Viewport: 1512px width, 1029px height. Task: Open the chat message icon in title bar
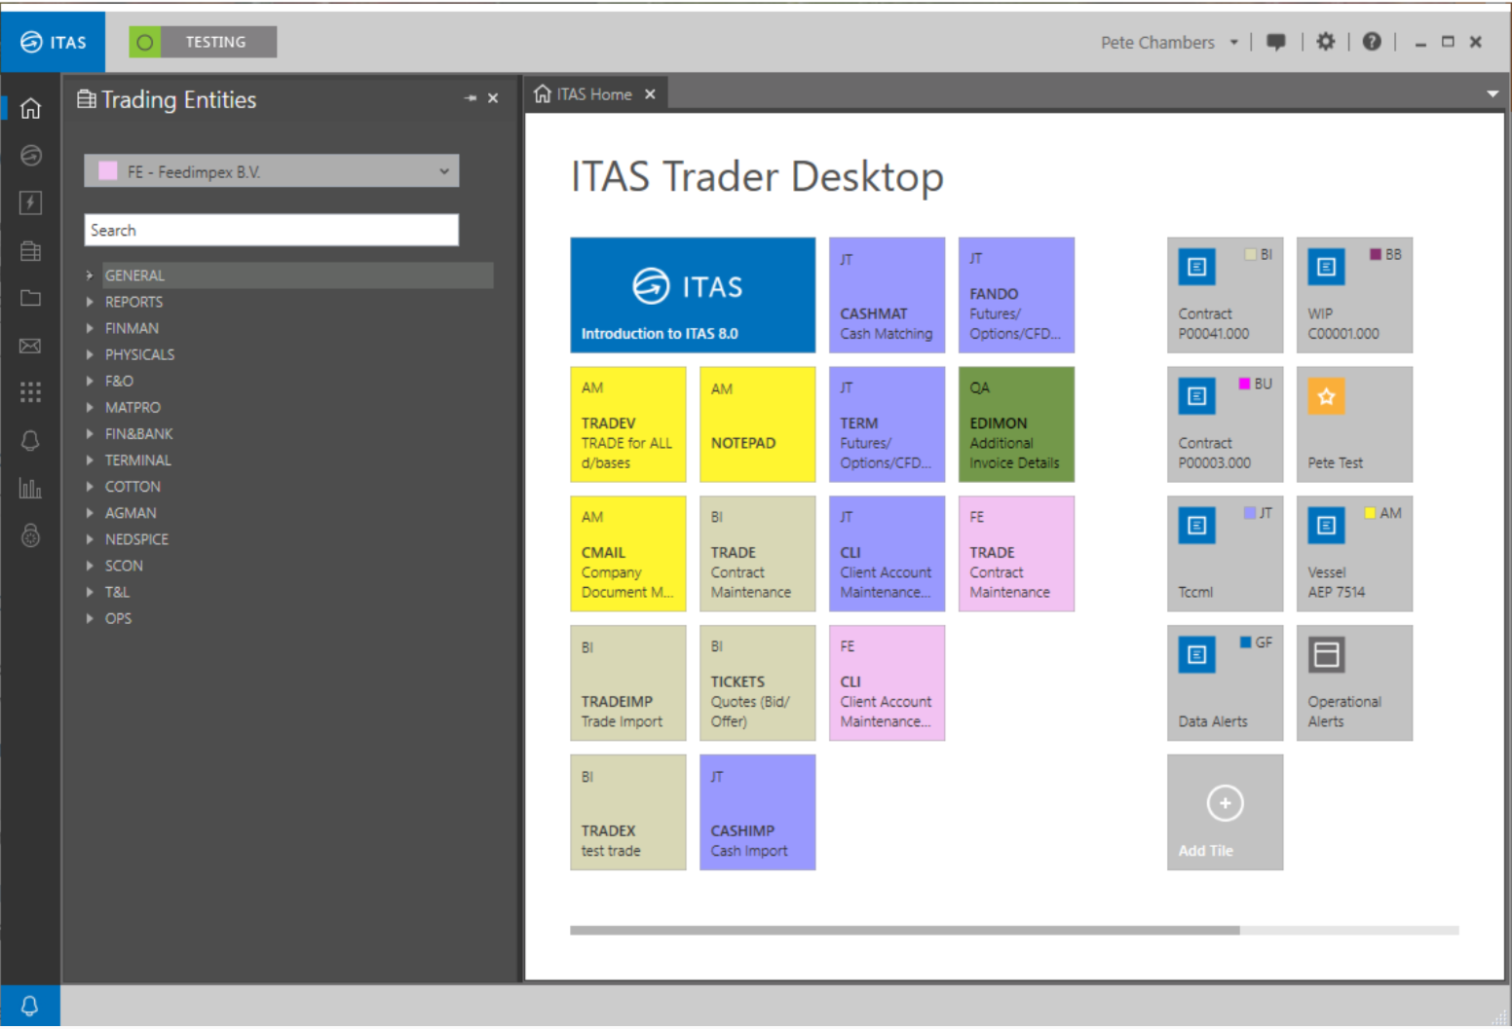[1275, 42]
